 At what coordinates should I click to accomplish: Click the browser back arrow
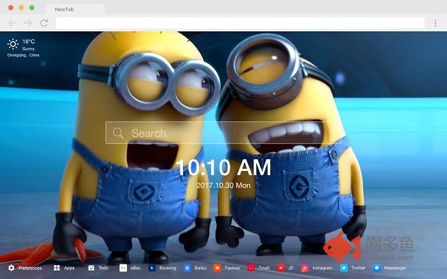click(13, 23)
